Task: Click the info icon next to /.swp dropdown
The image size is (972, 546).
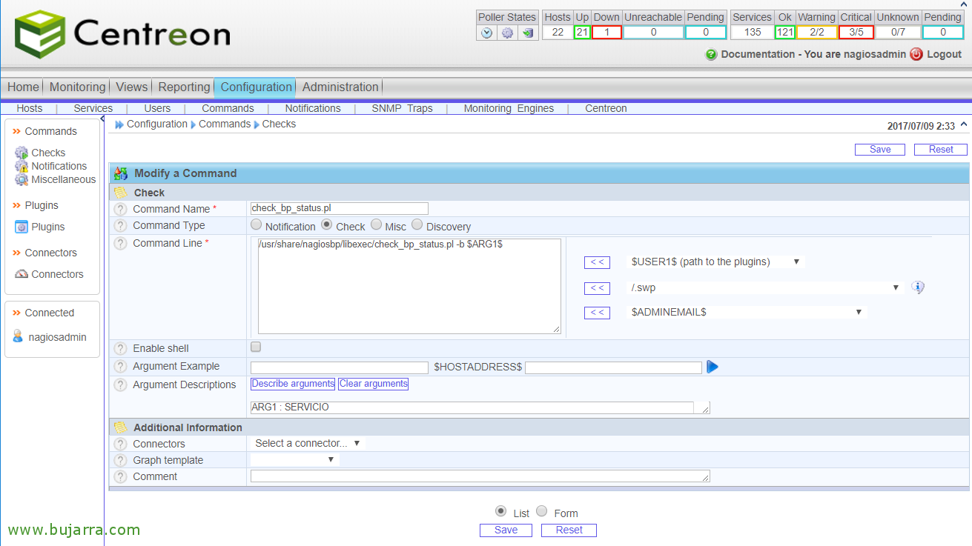Action: [x=918, y=287]
